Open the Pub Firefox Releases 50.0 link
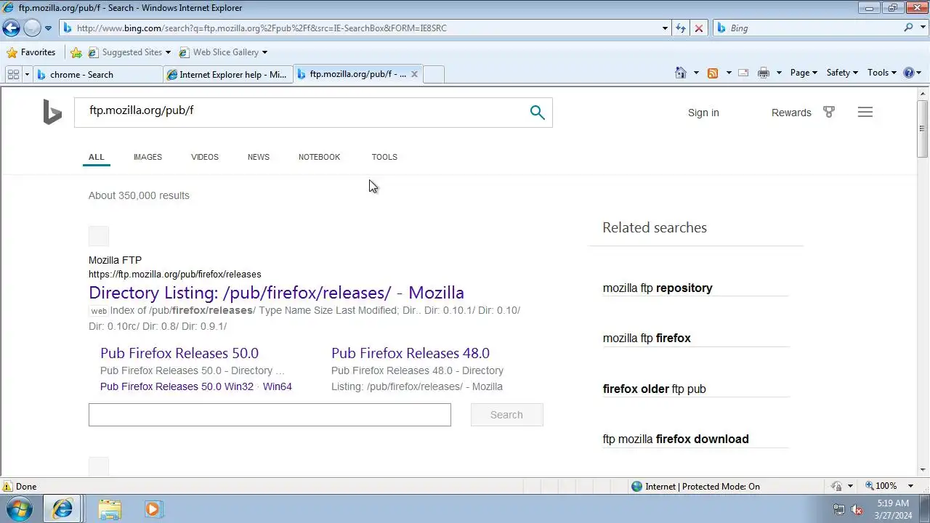 click(179, 353)
